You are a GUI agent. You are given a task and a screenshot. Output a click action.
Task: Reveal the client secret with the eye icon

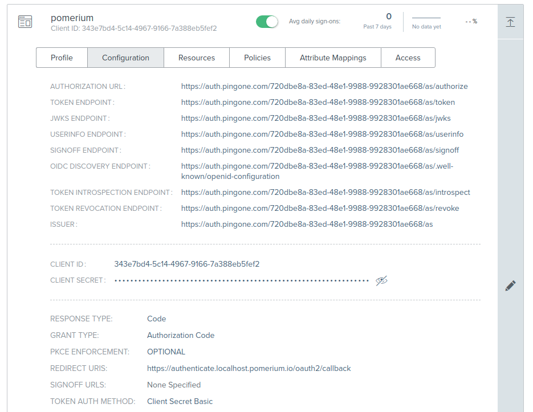pos(381,281)
